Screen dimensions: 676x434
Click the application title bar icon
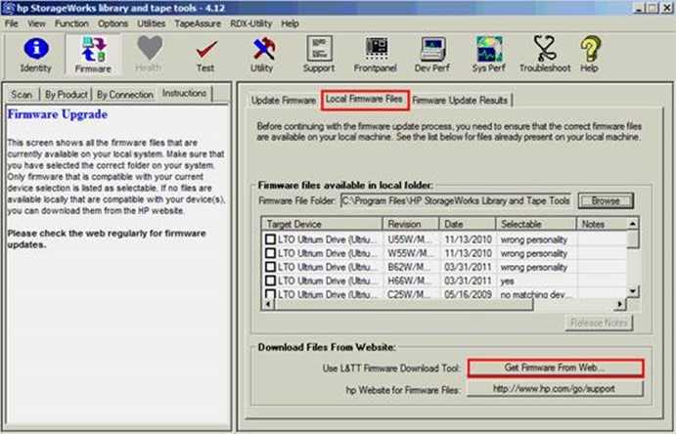coord(9,8)
